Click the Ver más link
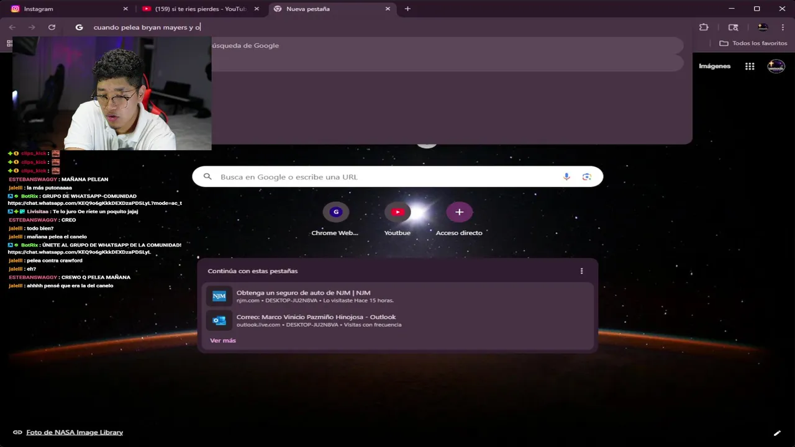Viewport: 795px width, 447px height. pos(223,341)
